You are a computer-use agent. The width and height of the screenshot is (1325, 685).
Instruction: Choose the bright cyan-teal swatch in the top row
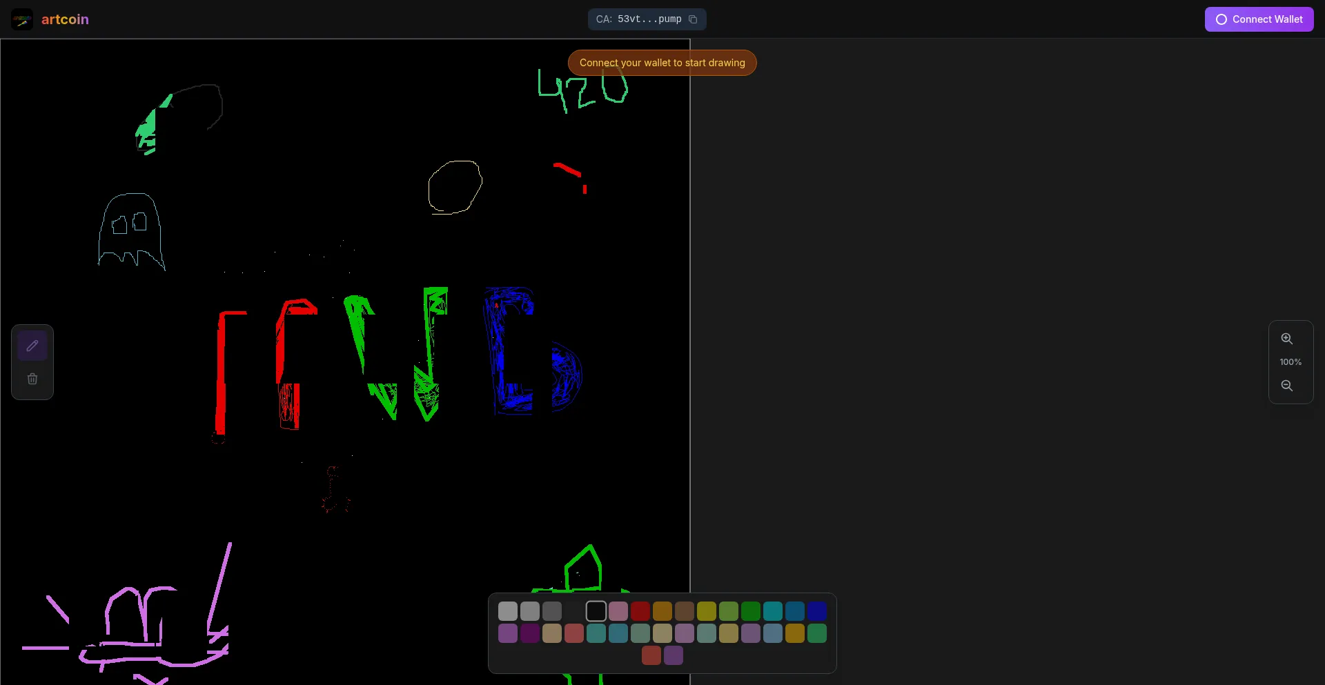click(773, 611)
